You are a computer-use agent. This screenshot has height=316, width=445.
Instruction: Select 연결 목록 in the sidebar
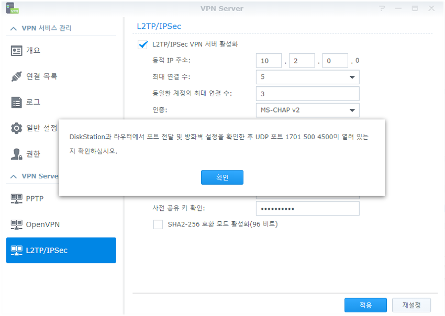click(x=61, y=76)
